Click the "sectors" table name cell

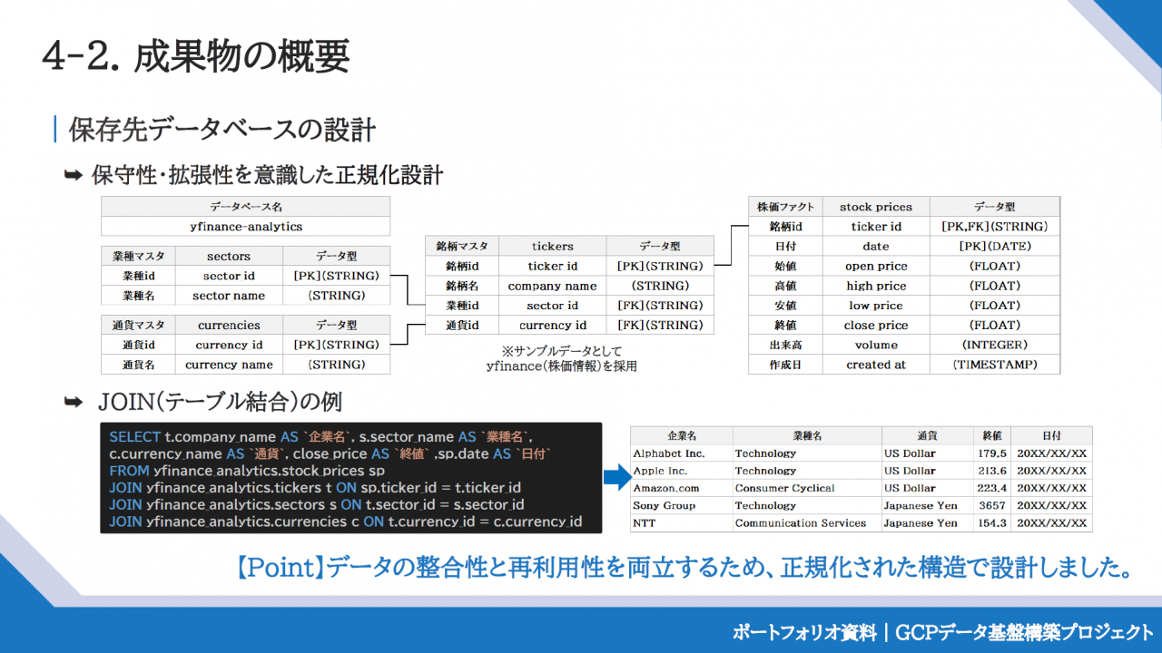[x=229, y=256]
